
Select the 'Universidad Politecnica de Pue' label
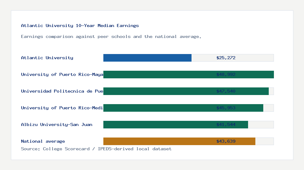pos(62,91)
